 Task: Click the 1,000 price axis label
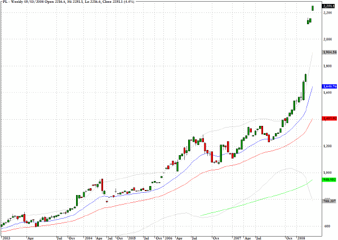tap(327, 173)
